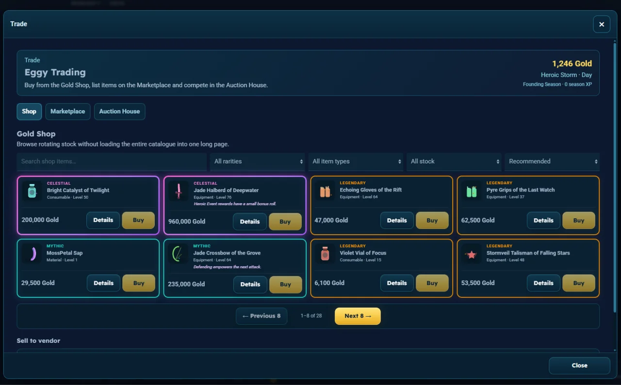Screen dimensions: 621x385
Task: Open the All rarities filter dropdown
Action: click(x=257, y=161)
